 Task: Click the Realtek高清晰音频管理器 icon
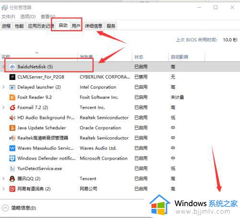(12, 138)
